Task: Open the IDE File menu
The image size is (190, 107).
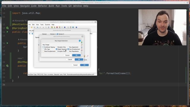Action: point(4,6)
